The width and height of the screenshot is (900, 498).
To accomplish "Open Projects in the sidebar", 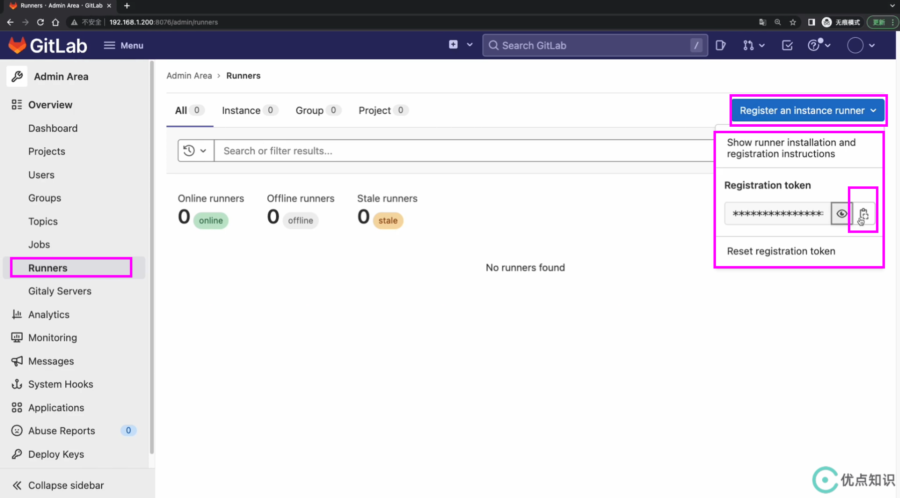I will click(x=47, y=151).
